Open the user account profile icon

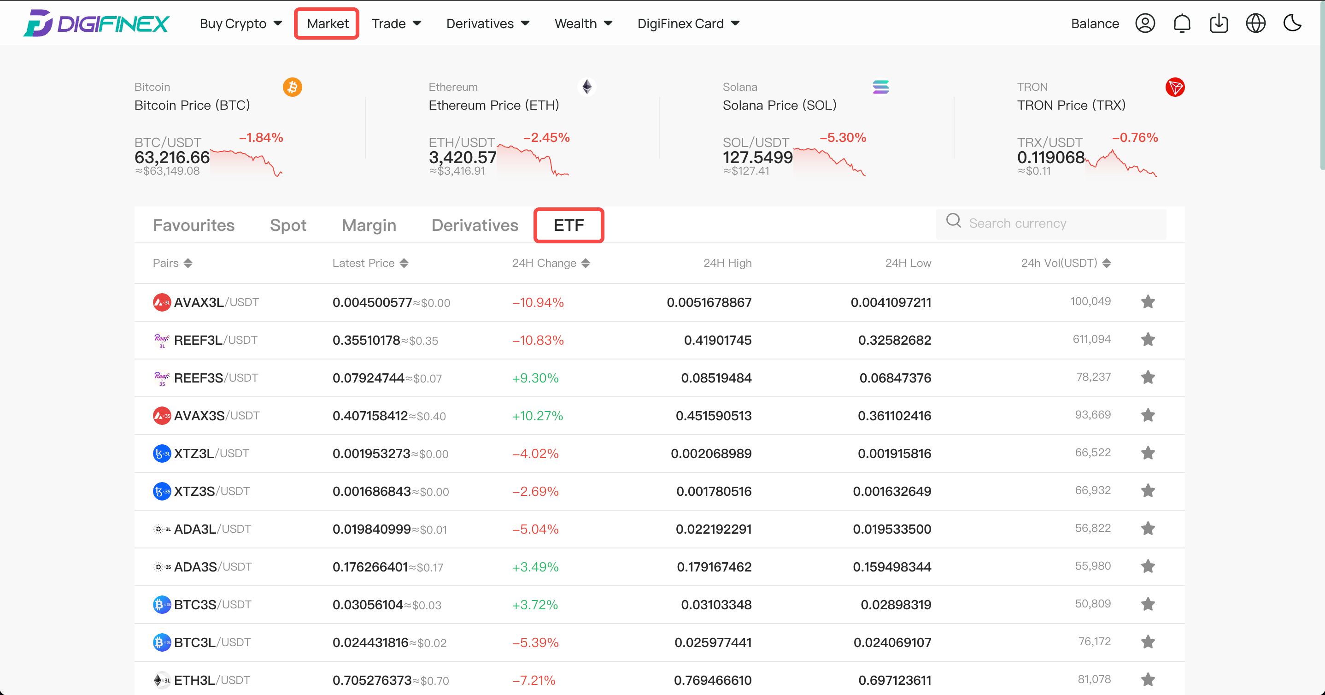pos(1145,23)
